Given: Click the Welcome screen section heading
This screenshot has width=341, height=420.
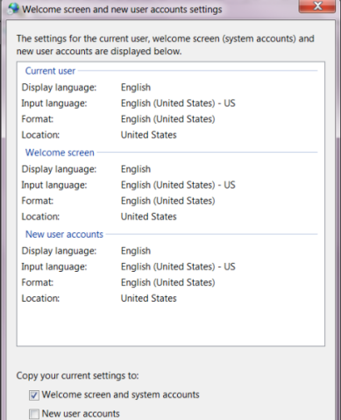Looking at the screenshot, I should (x=60, y=153).
